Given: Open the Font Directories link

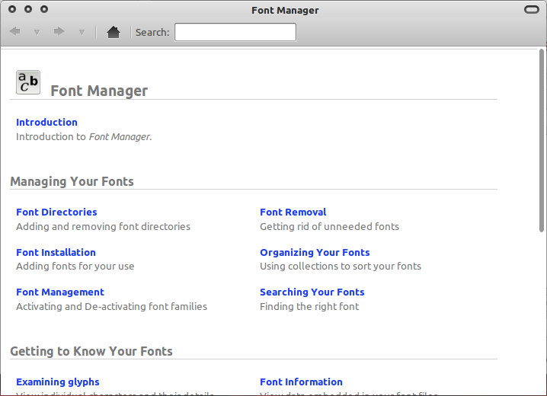Looking at the screenshot, I should tap(56, 212).
